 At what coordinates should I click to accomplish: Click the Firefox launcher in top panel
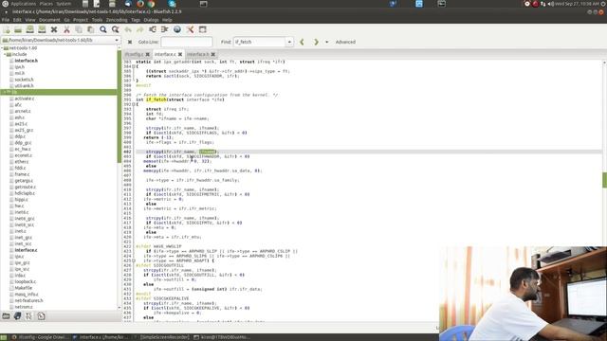(140, 4)
